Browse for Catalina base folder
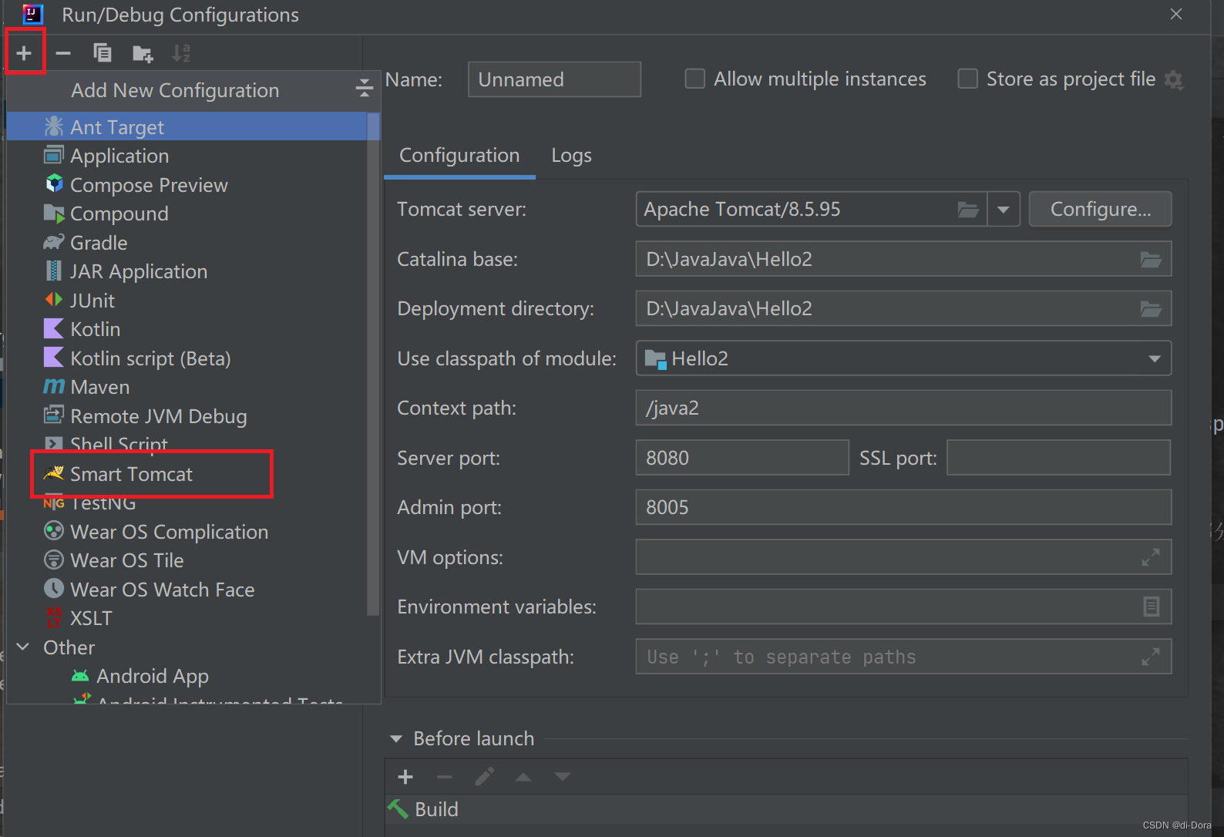The image size is (1224, 837). 1151,259
